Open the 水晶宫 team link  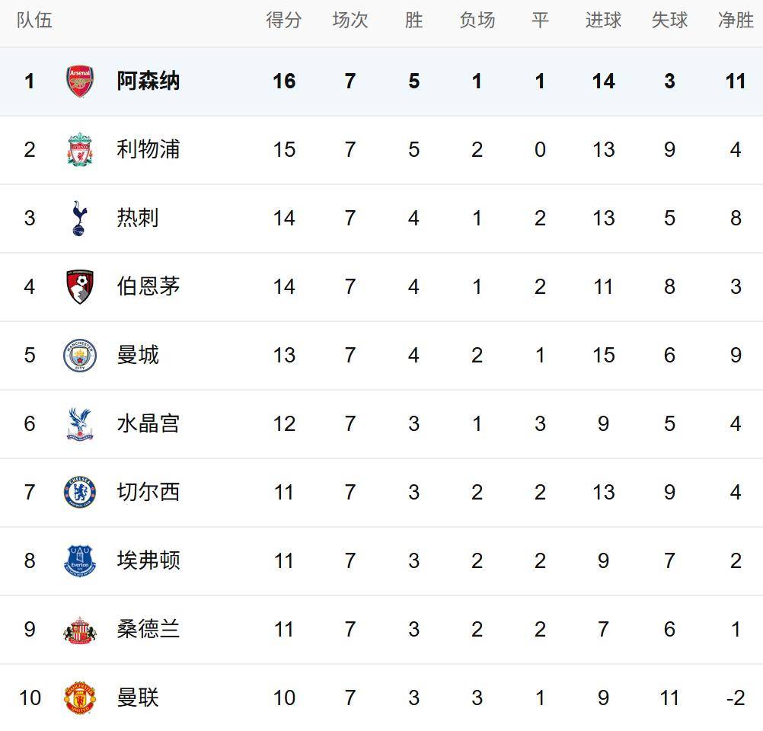148,424
